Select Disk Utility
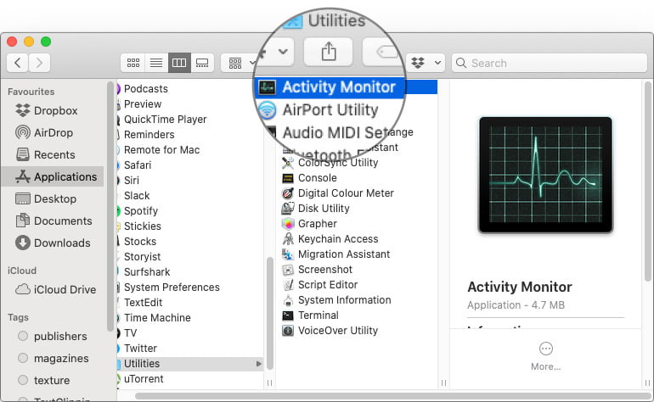Viewport: 654px width, 402px height. pyautogui.click(x=324, y=209)
